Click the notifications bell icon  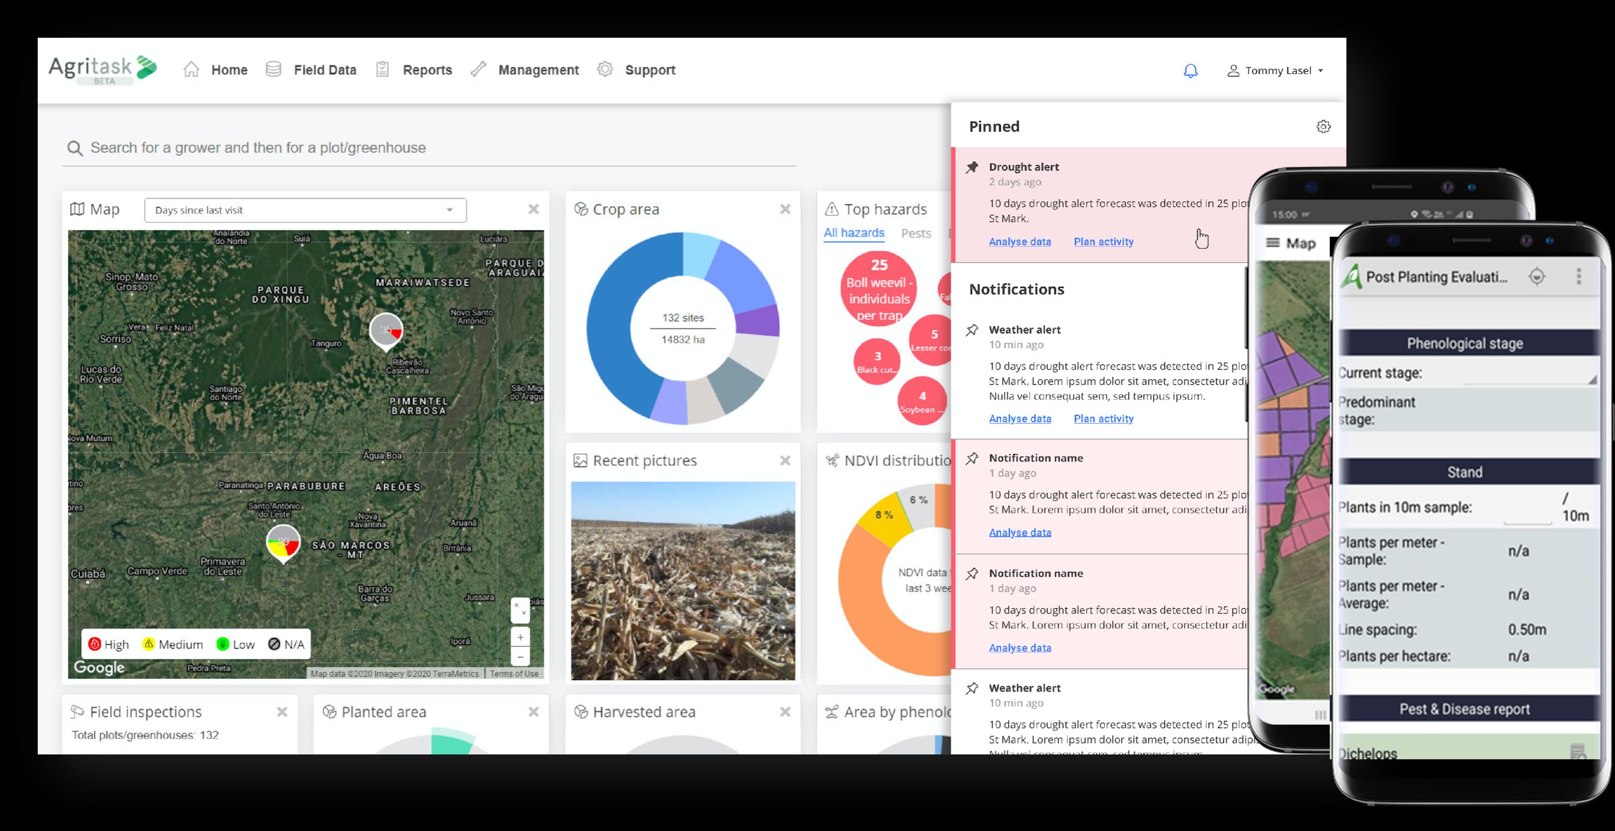pos(1190,71)
